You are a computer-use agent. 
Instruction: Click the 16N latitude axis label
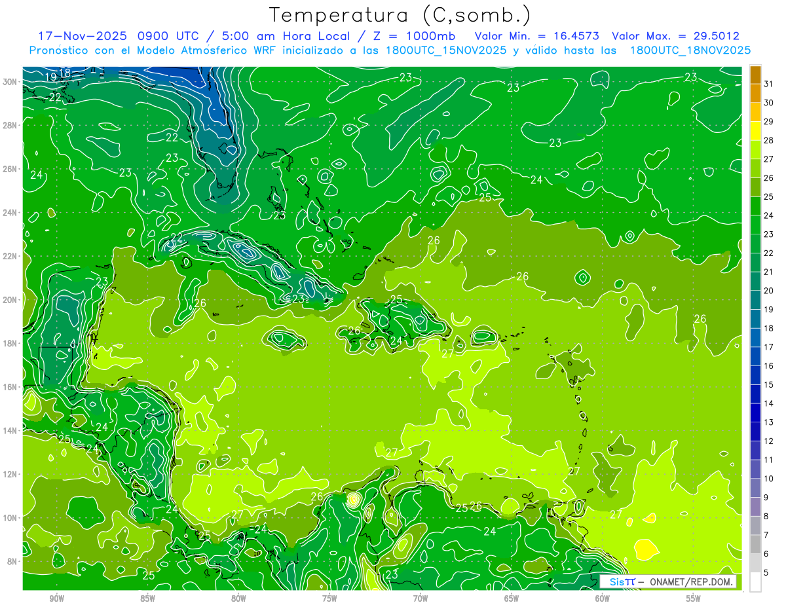10,386
